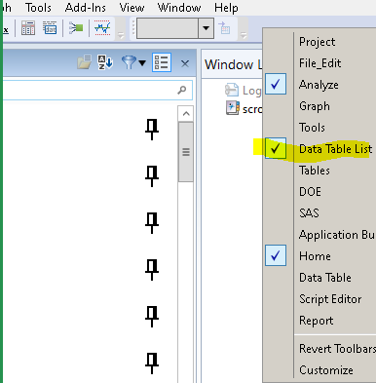Open the combo box toolbar's overflow arrow
Image resolution: width=376 pixels, height=383 pixels.
click(x=244, y=35)
